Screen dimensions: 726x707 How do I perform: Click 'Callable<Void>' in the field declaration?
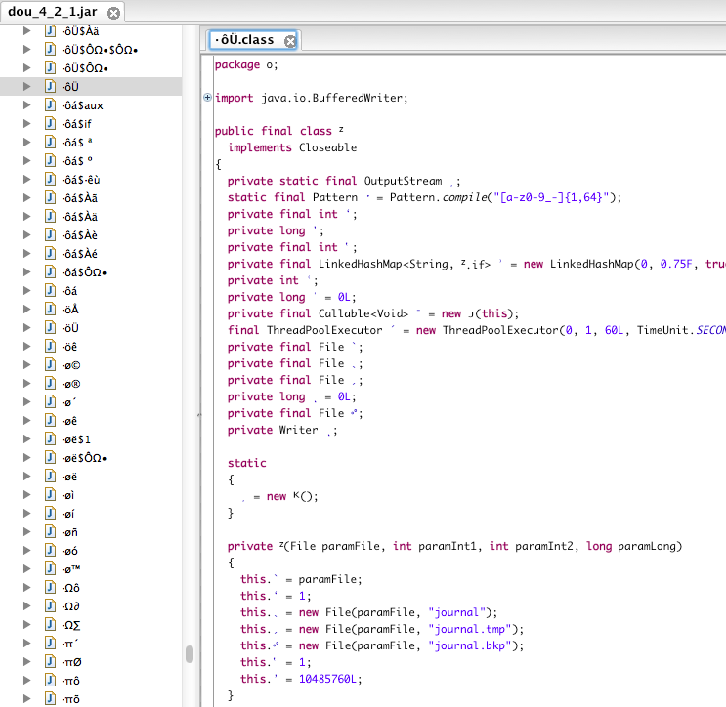(x=363, y=313)
